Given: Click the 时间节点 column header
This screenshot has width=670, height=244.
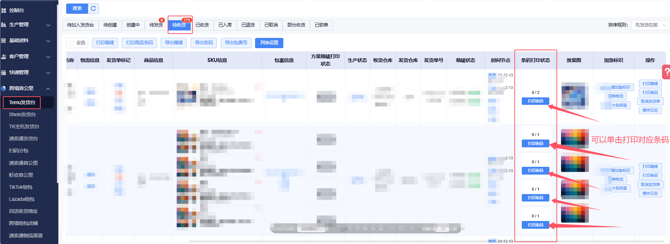Looking at the screenshot, I should coord(501,61).
